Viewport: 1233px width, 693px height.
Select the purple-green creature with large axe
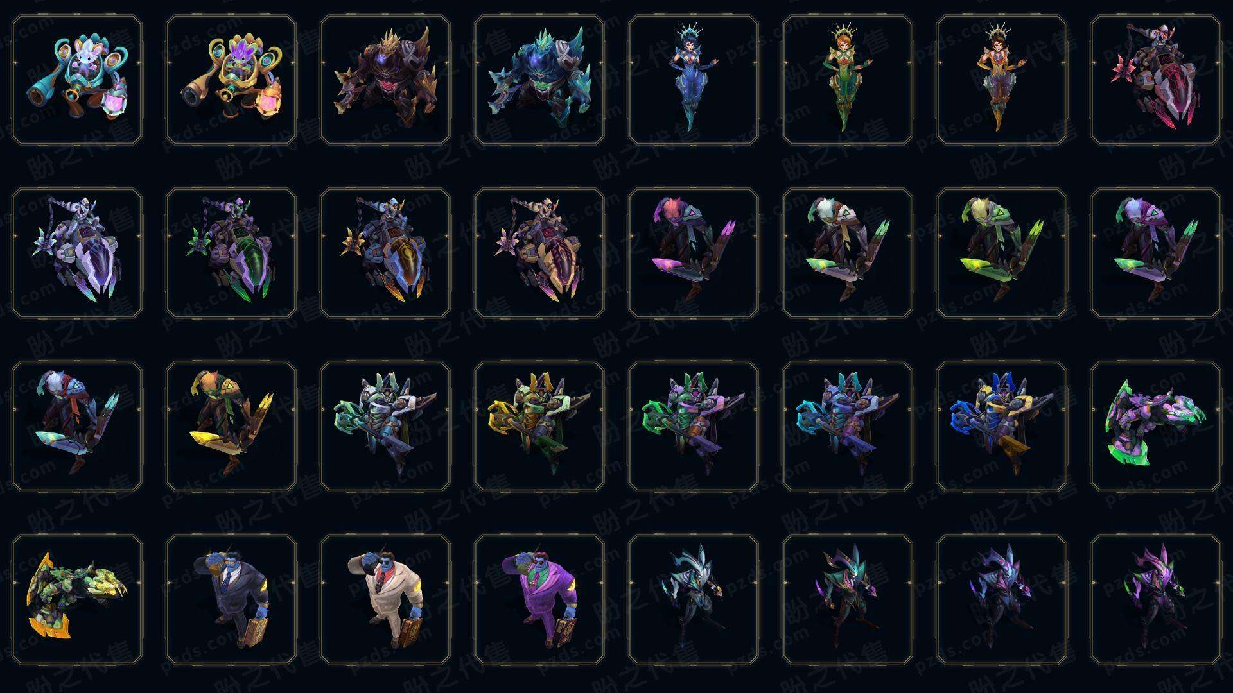(1156, 426)
